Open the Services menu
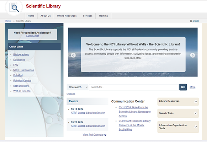207x142 pixels. click(87, 16)
